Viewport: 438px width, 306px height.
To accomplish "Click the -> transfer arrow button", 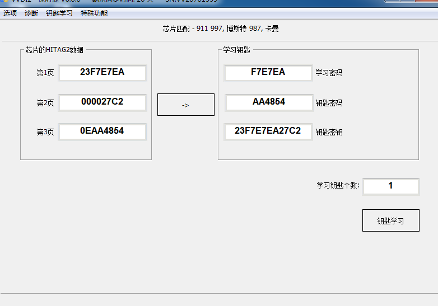I will tap(185, 105).
